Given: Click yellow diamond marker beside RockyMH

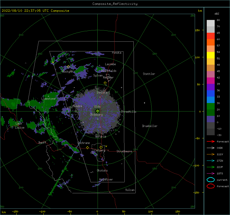Looking at the screenshot, I should click(x=68, y=67).
